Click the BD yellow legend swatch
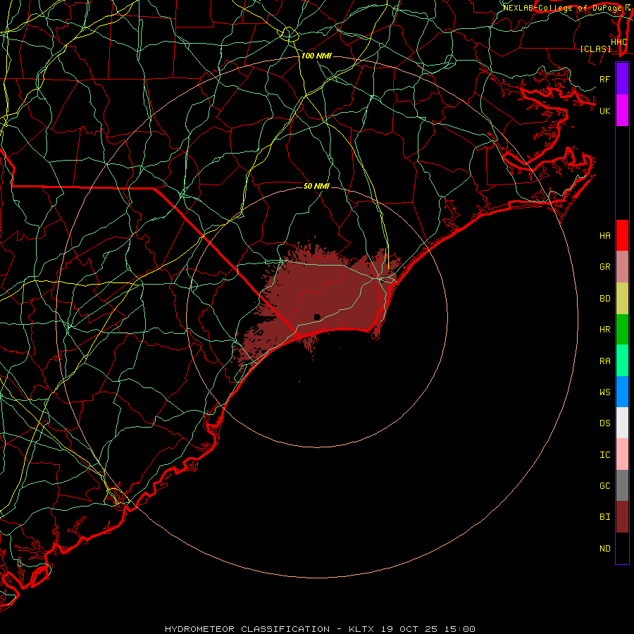Screen dimensions: 634x634 (x=622, y=299)
